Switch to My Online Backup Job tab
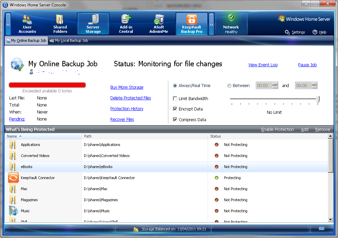338x238 pixels. (x=26, y=41)
